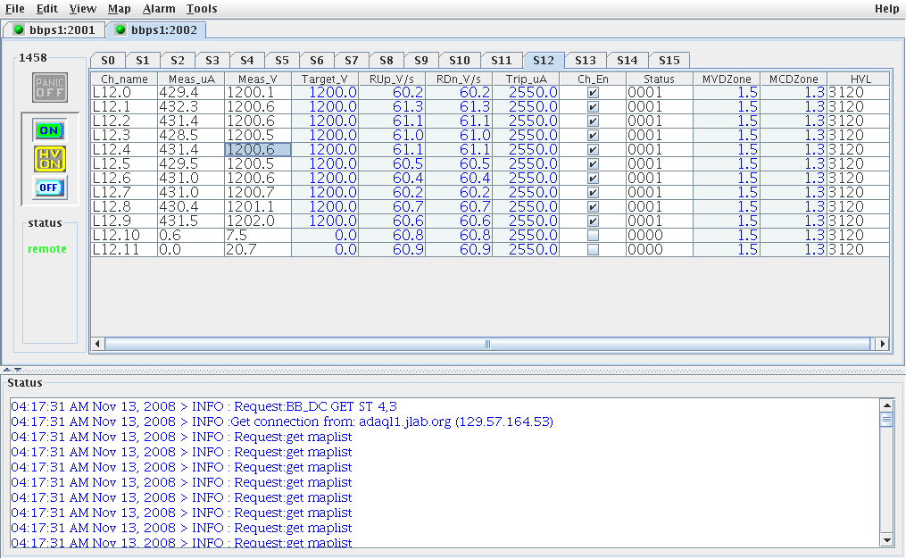
Task: Select RDn_V/s cell for L12.11
Action: [x=460, y=250]
